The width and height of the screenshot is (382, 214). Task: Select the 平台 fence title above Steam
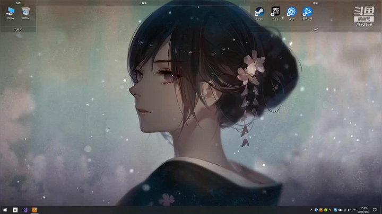click(x=316, y=3)
